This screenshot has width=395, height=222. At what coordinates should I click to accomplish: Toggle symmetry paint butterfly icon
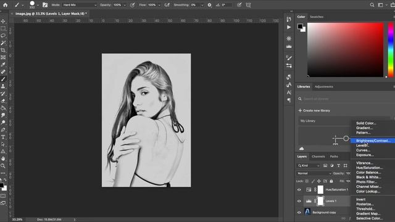(x=248, y=5)
